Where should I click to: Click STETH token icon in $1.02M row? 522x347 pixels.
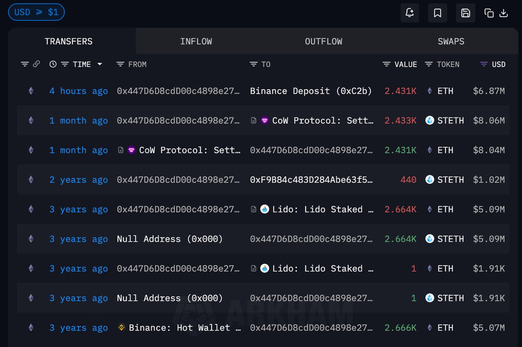point(430,180)
